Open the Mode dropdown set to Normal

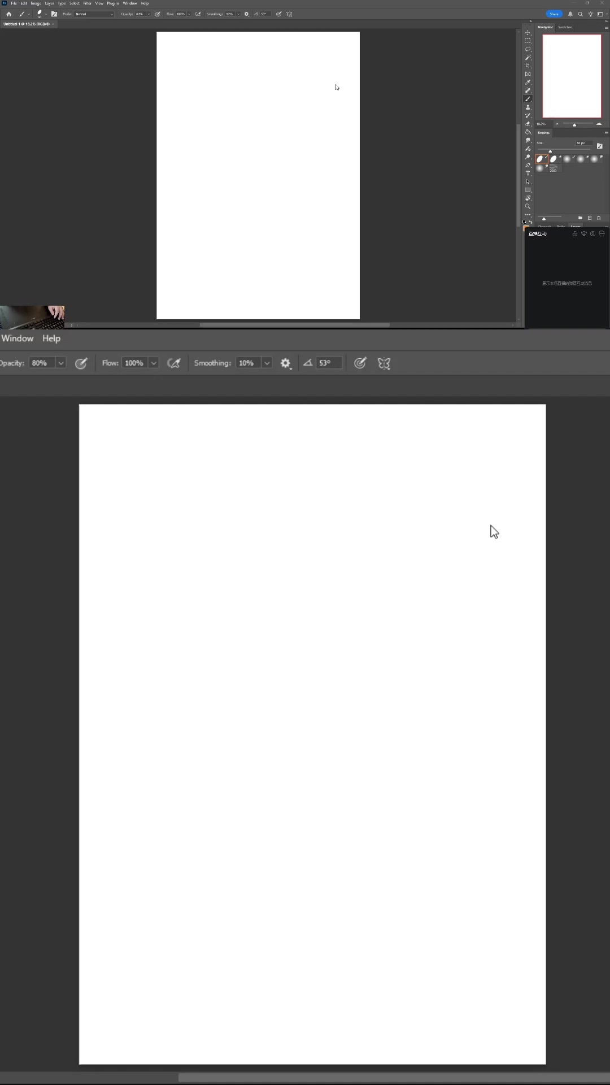(94, 14)
